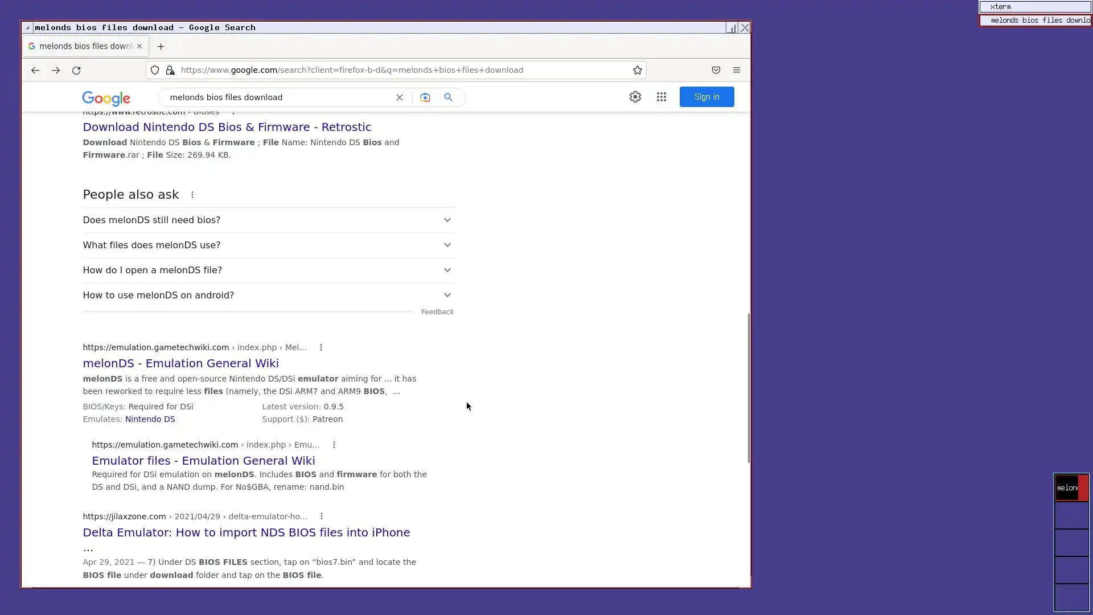Select the melonds bios files tab
The height and width of the screenshot is (615, 1093).
[85, 46]
